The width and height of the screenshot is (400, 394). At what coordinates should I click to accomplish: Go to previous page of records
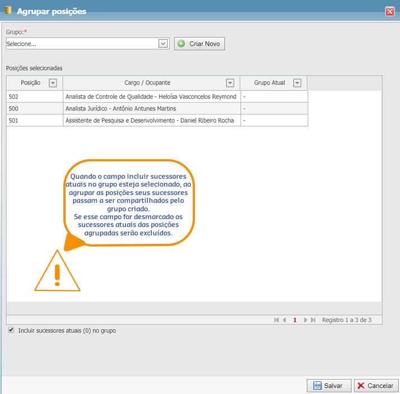pos(285,320)
